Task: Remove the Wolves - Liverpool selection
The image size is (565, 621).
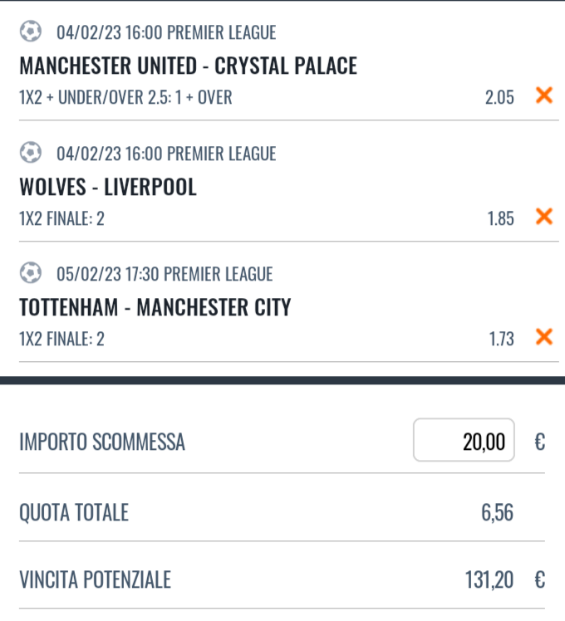Action: point(544,218)
